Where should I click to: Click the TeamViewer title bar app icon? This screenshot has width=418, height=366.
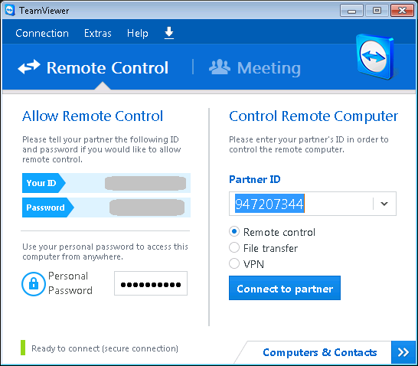10,11
